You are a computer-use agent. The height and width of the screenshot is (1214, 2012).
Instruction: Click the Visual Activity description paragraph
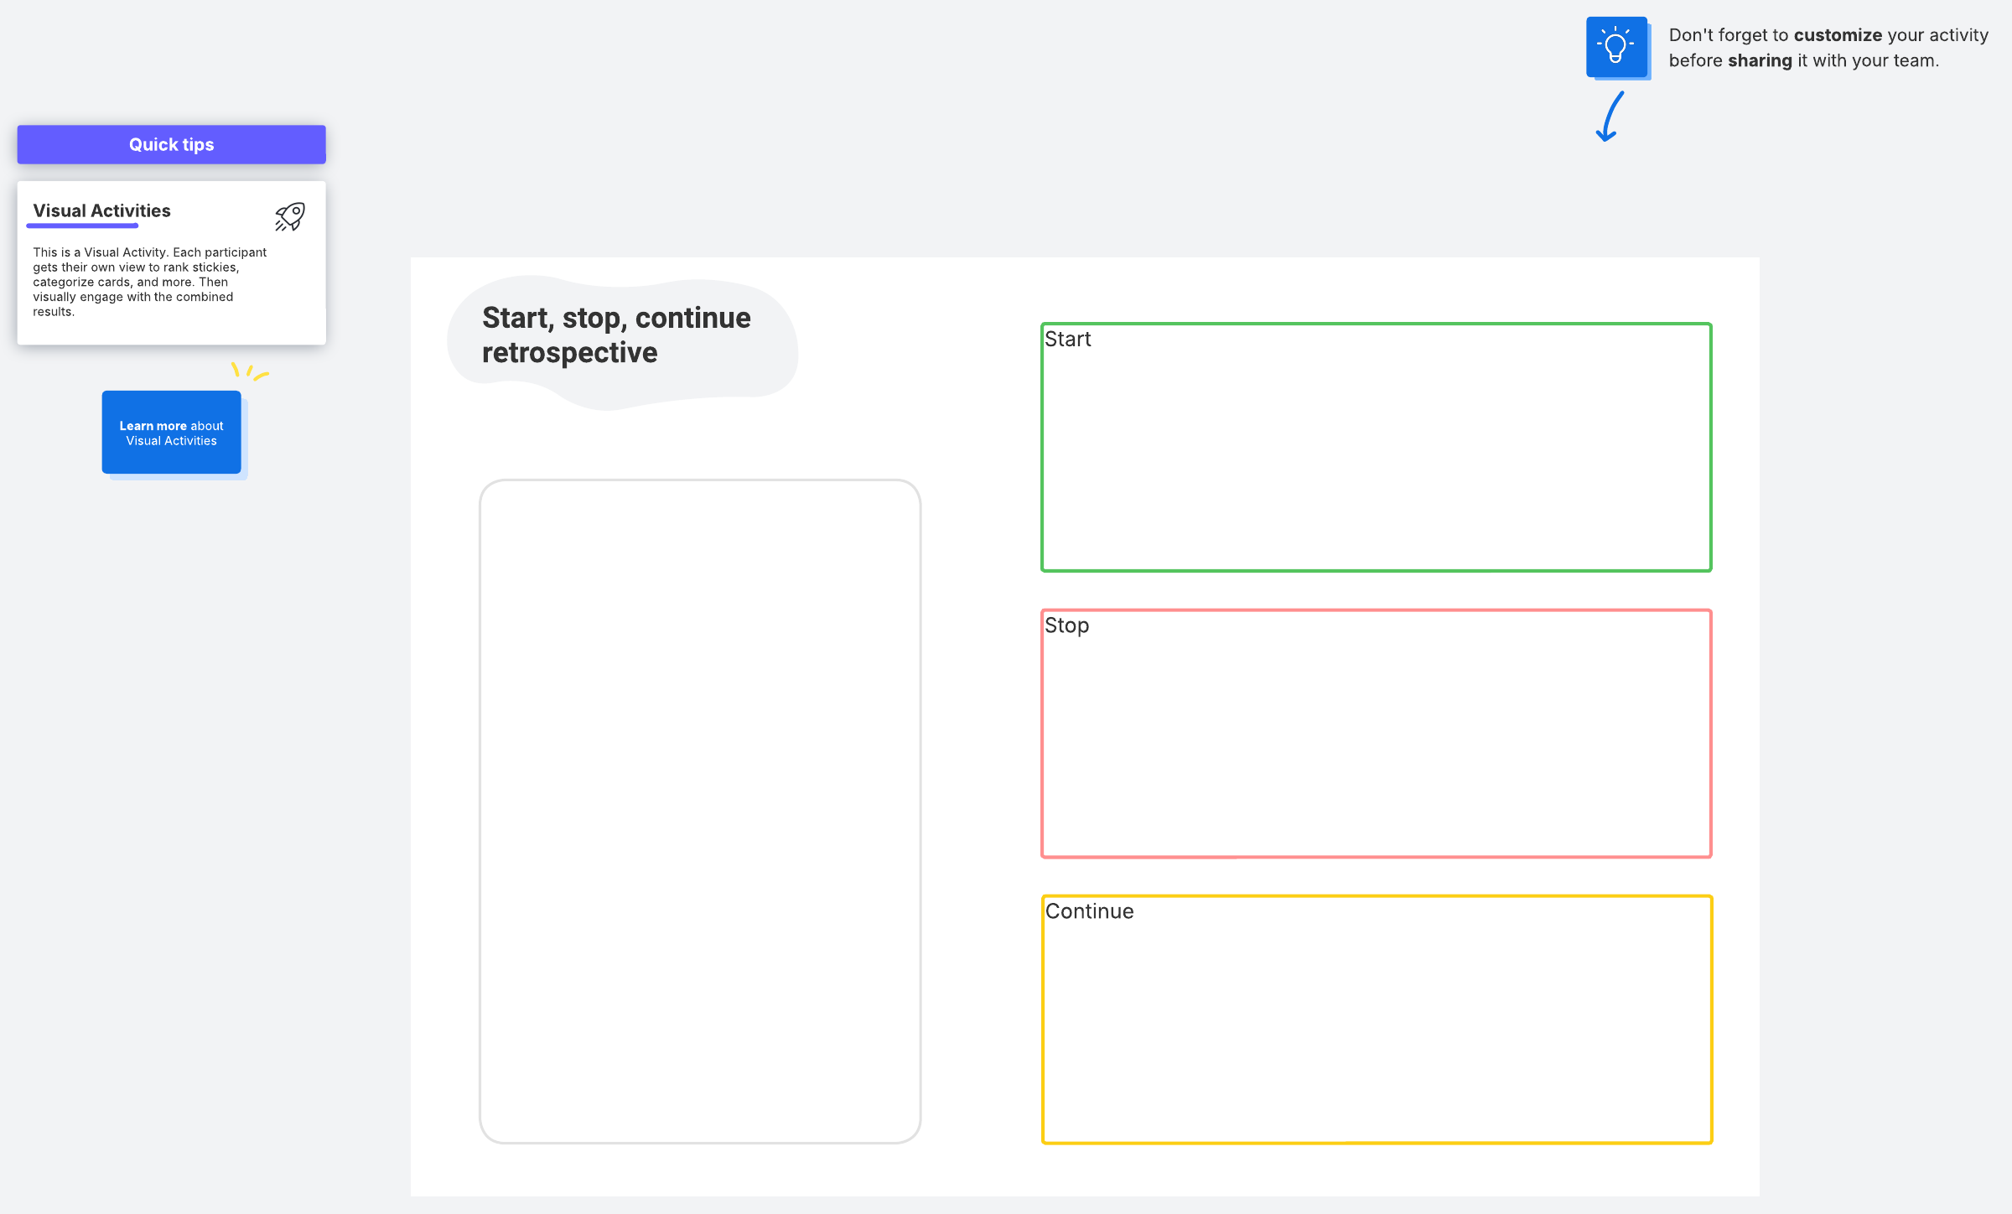(150, 282)
